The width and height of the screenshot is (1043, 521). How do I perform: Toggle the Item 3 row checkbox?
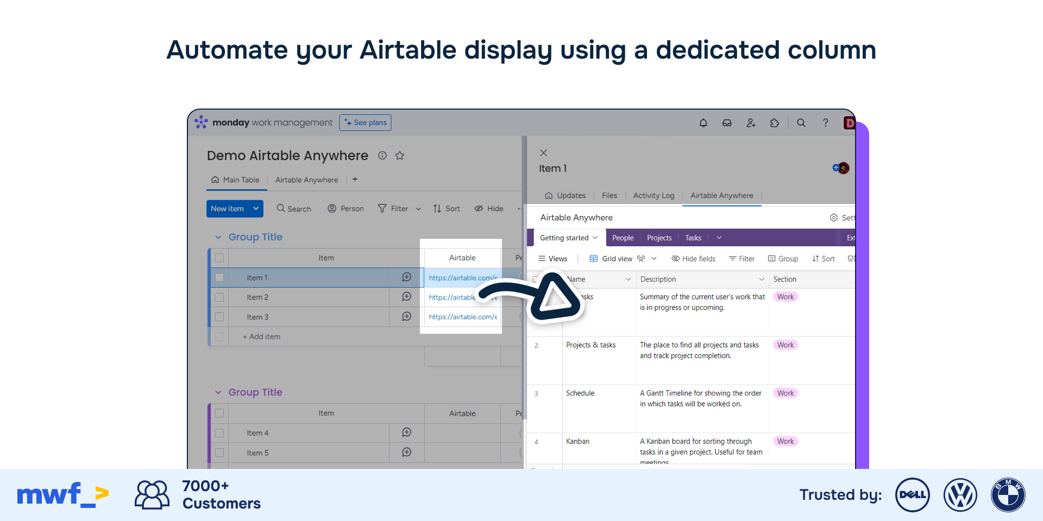tap(219, 317)
